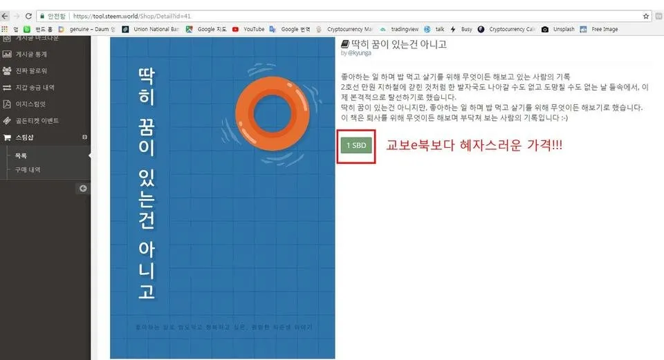
Task: Open the Free Image bookmark
Action: (x=599, y=29)
